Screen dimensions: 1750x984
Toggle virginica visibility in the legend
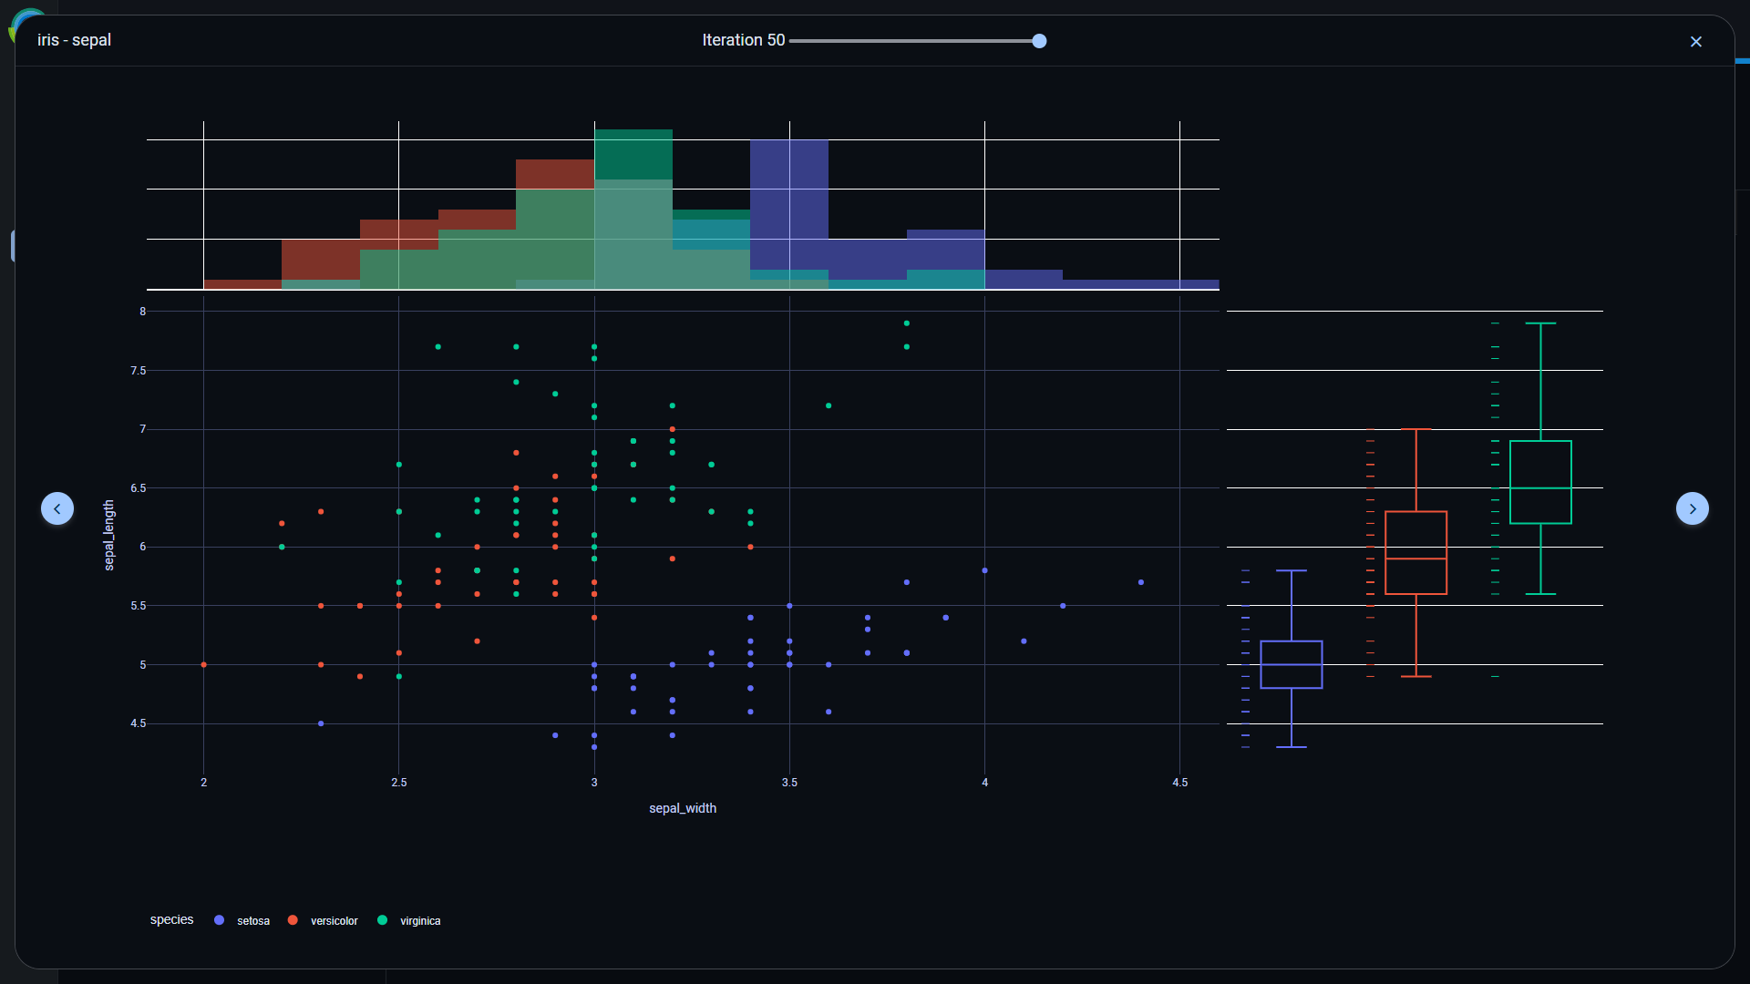421,921
